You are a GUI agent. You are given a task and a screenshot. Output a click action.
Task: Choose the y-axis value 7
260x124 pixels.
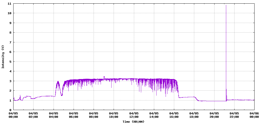(x=10, y=42)
